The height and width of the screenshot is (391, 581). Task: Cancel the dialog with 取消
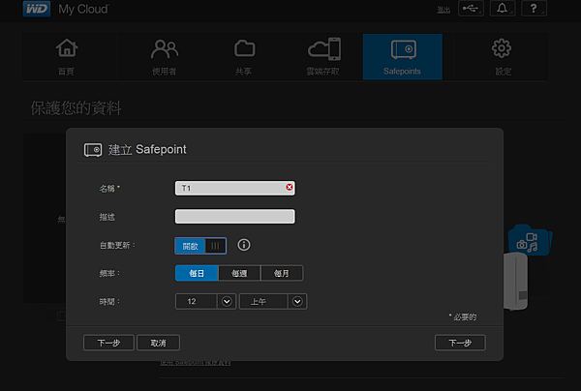[158, 343]
